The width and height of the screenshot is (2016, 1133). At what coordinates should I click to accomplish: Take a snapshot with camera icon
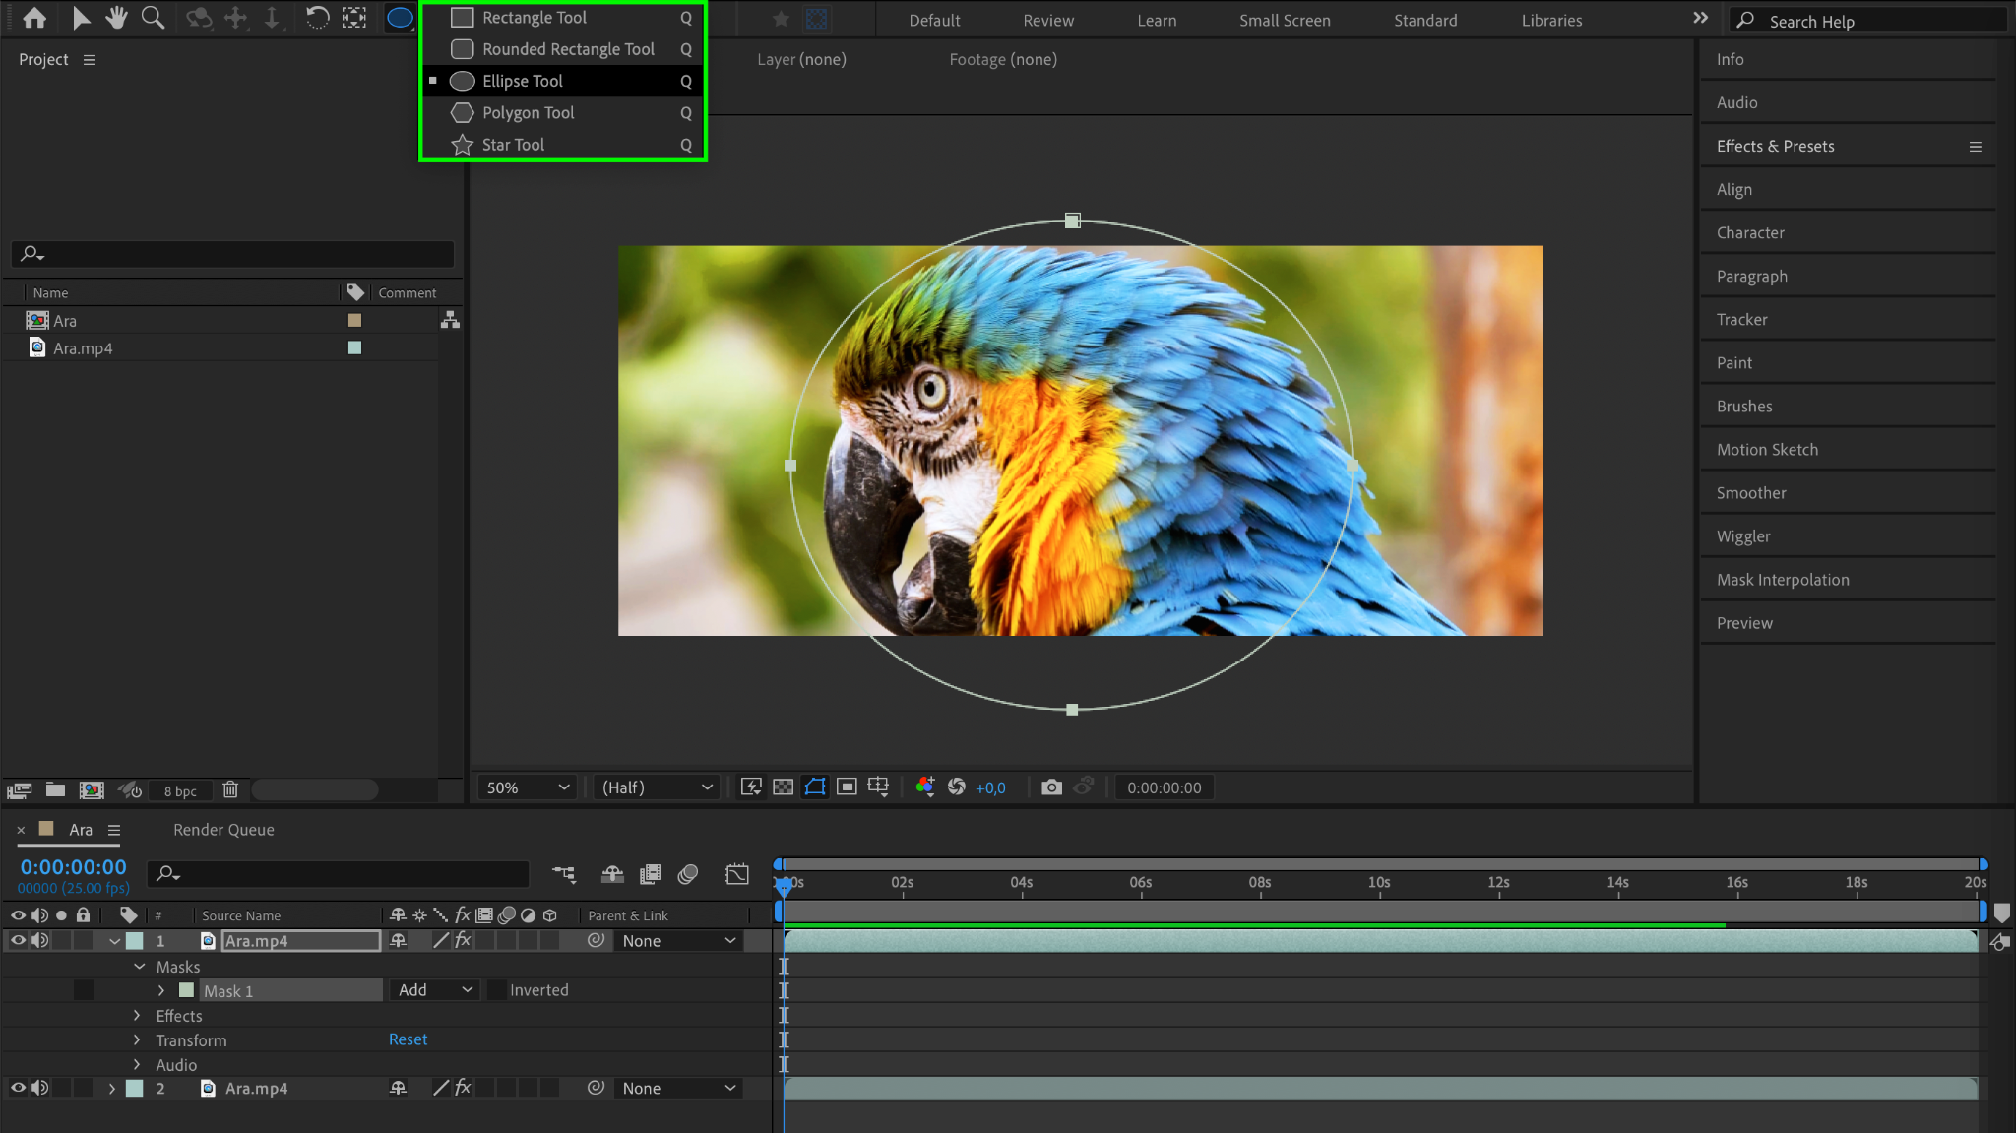(x=1051, y=787)
